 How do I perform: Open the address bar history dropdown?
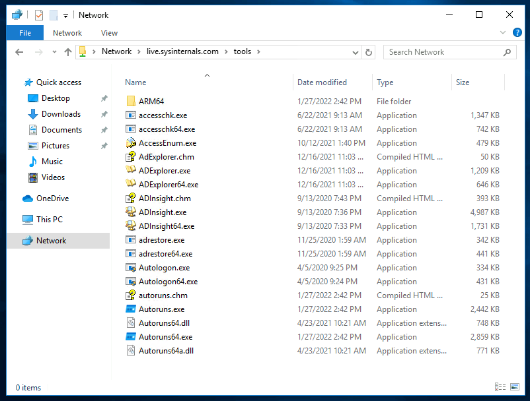click(x=354, y=51)
